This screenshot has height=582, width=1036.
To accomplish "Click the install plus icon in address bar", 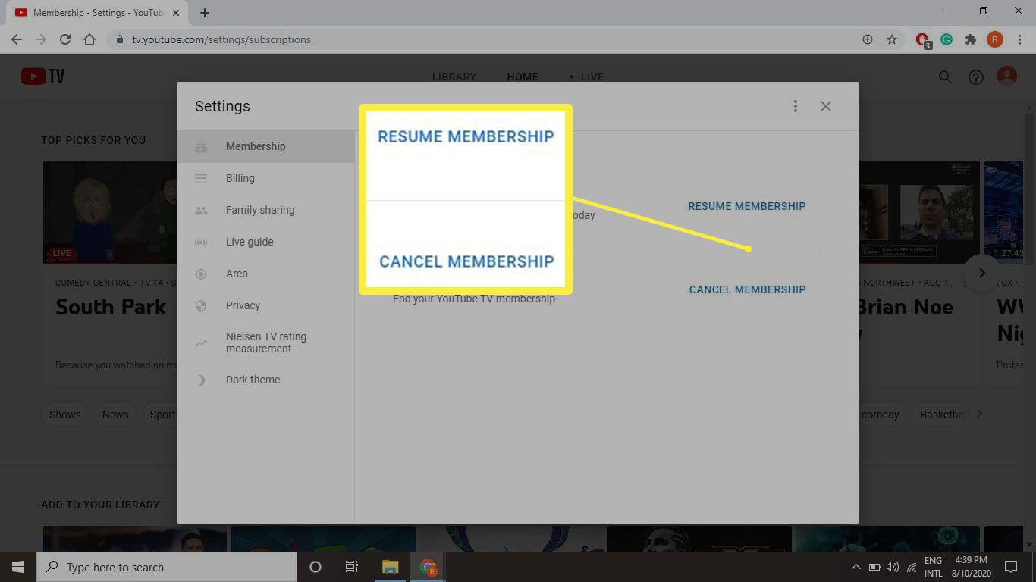I will [868, 39].
